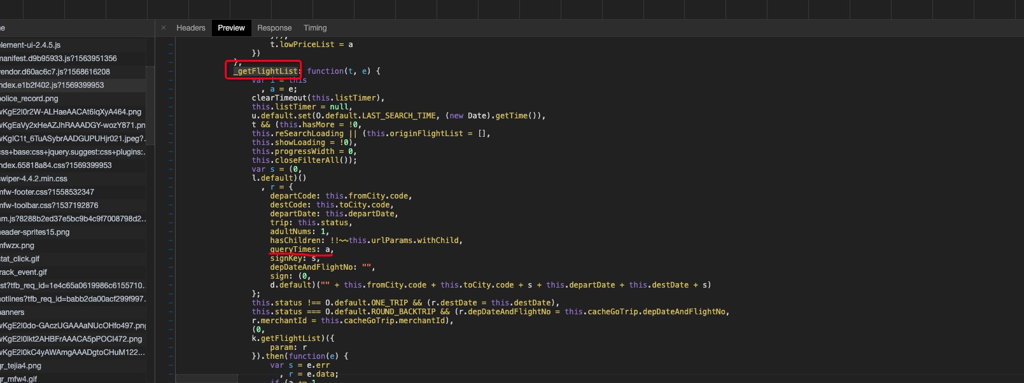Screen dimensions: 1024x383
Task: Select the header-sprites15.png request
Action: click(x=73, y=232)
